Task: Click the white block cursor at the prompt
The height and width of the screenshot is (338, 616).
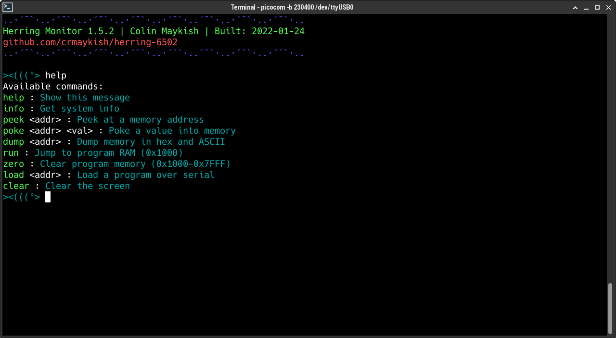Action: (x=48, y=197)
